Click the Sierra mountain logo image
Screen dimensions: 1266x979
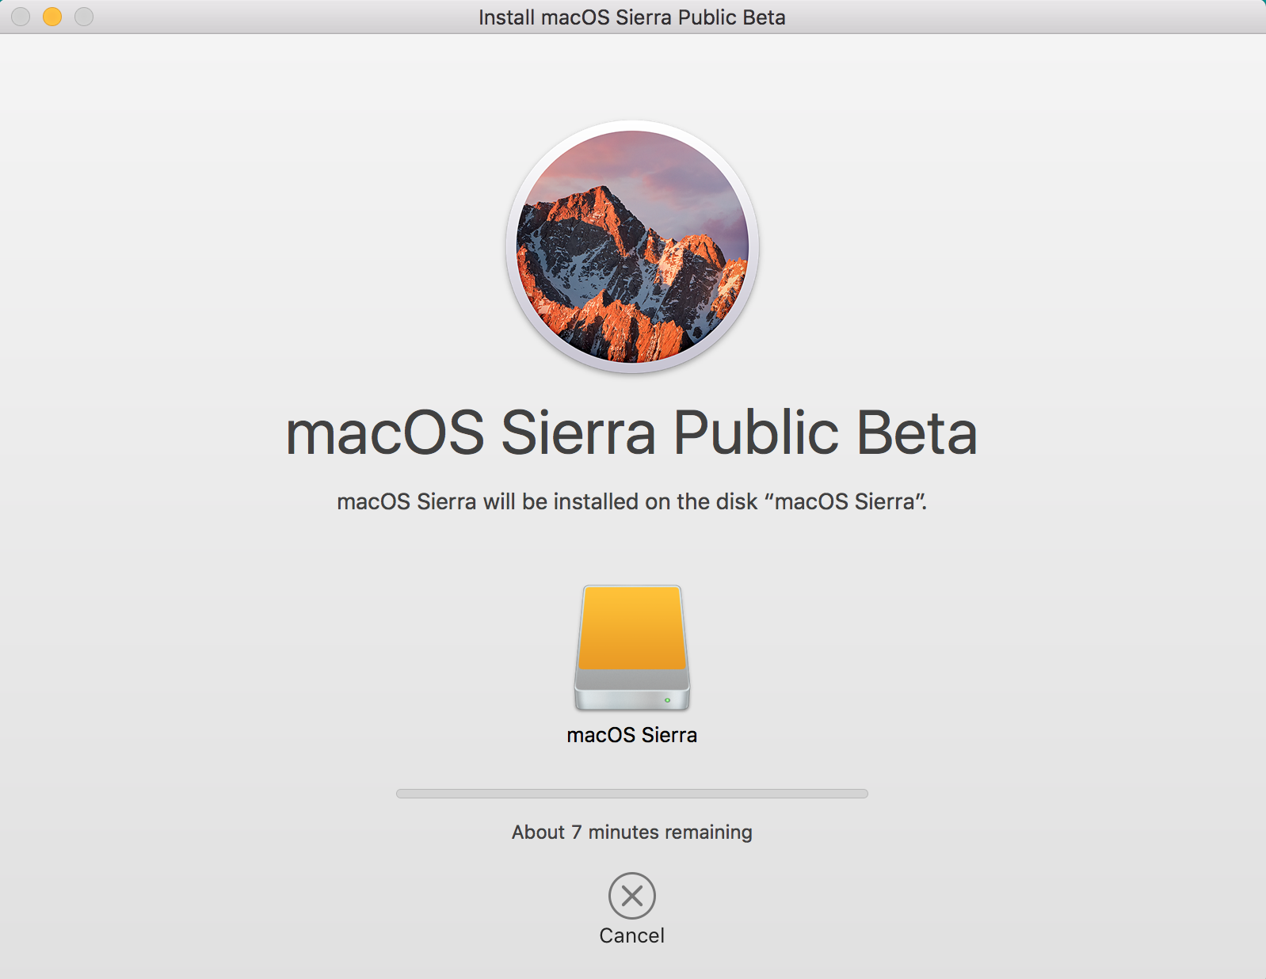632,246
